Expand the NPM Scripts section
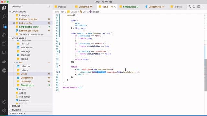207x116 pixels. click(x=18, y=113)
